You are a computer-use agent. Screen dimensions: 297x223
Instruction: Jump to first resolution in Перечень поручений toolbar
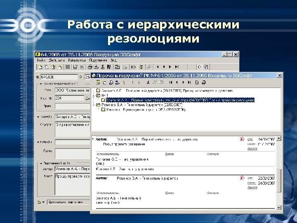pyautogui.click(x=171, y=82)
